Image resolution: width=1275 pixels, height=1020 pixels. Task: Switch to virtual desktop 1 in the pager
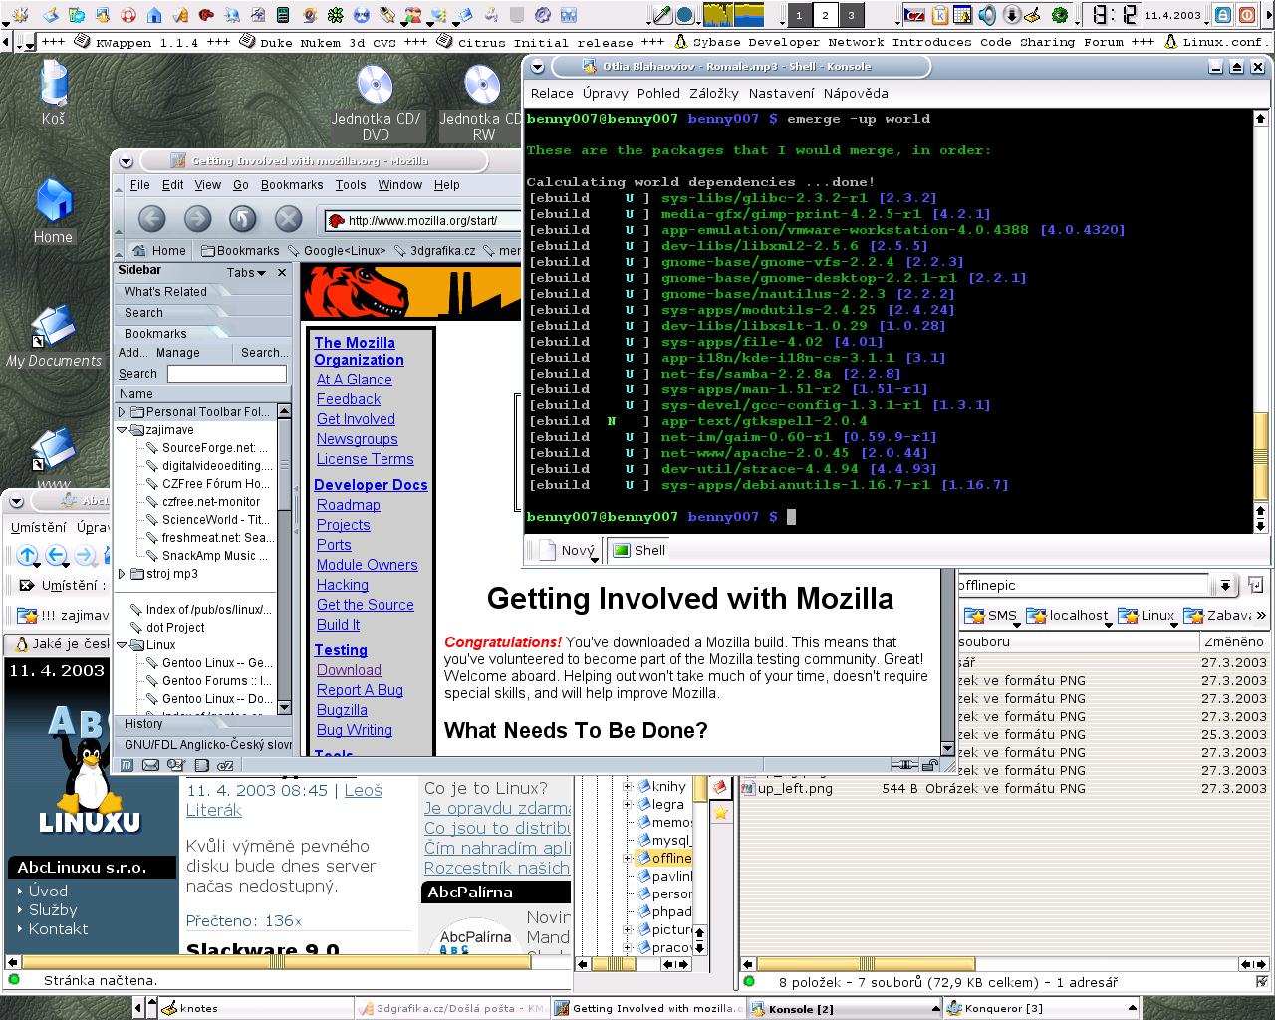pos(798,15)
